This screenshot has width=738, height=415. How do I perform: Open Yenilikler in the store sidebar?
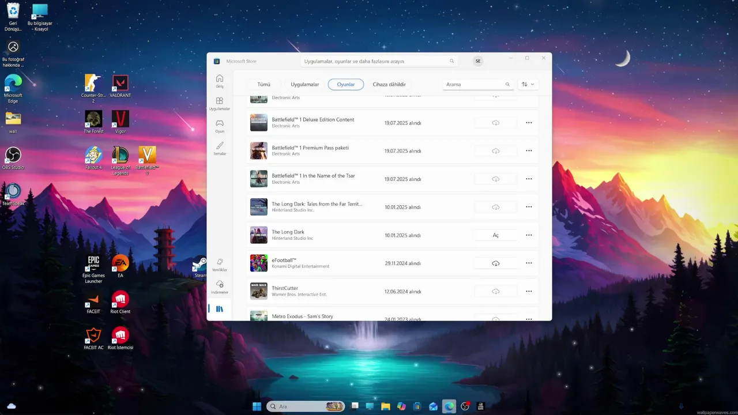[x=219, y=265]
